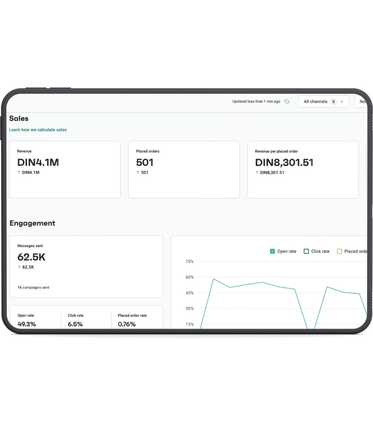Select the Revenue DIN4.1M card
The height and width of the screenshot is (428, 373).
(x=65, y=170)
